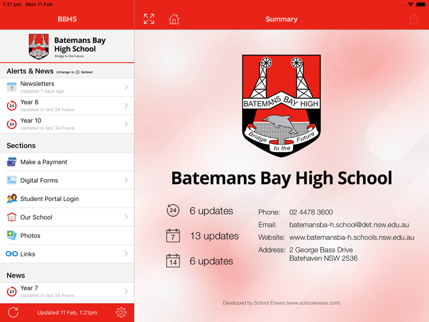The image size is (429, 322).
Task: Tap 'Updated 11 Feb, 1:21pm' status text
Action: click(x=67, y=313)
